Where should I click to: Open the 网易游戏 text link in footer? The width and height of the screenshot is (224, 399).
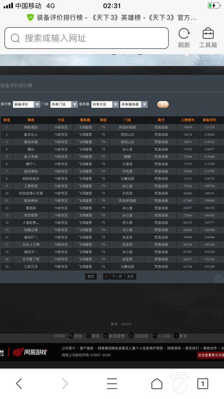(x=174, y=348)
